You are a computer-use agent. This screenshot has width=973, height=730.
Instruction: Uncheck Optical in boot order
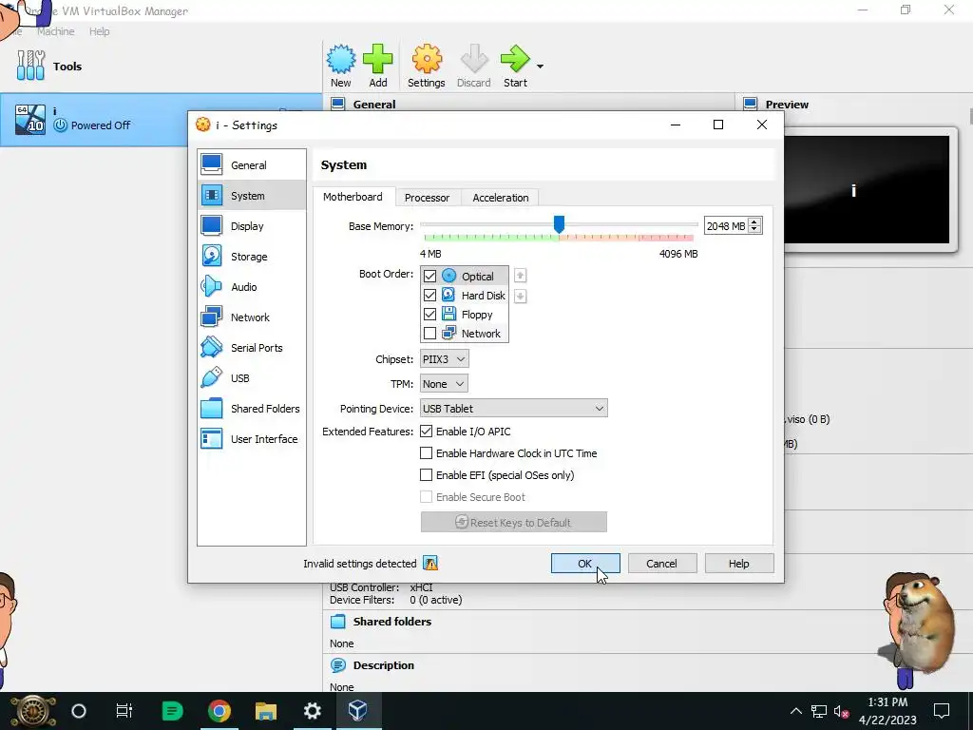click(x=429, y=276)
